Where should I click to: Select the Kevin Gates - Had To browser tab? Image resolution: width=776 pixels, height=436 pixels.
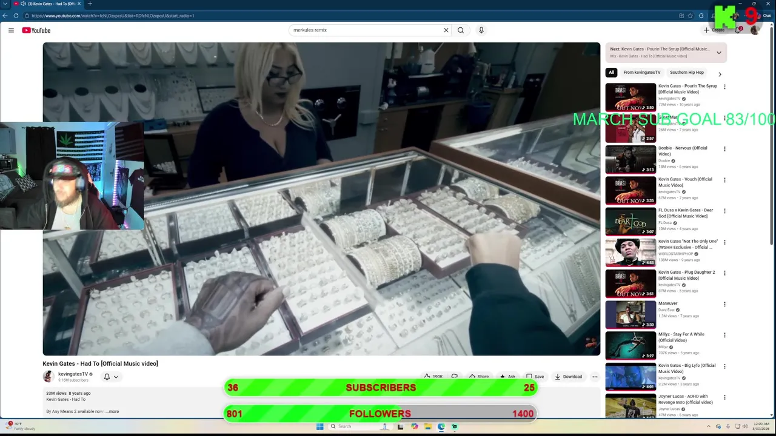click(x=47, y=4)
